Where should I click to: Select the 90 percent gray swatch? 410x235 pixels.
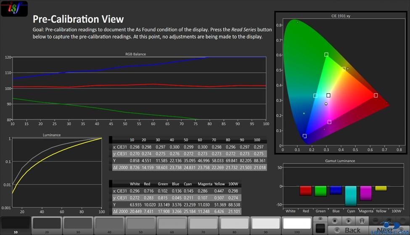266,224
